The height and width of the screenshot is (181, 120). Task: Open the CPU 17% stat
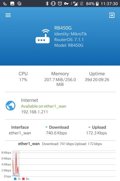23,77
